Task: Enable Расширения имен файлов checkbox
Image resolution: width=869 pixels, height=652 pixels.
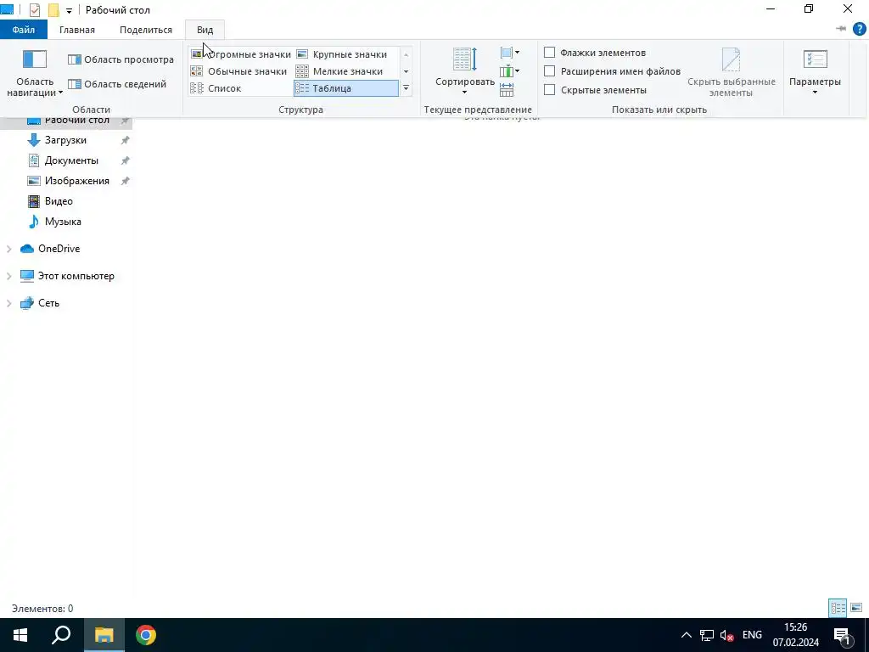Action: [549, 71]
